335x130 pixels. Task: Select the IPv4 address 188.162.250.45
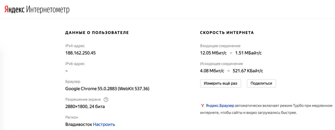[x=80, y=53]
